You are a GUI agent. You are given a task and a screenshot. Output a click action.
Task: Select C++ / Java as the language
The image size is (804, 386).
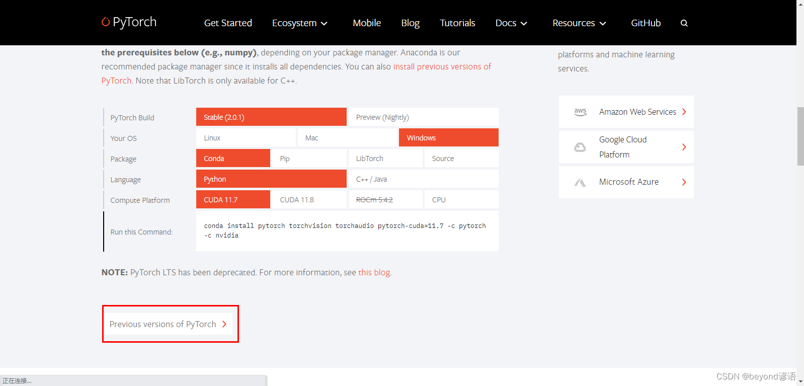click(x=424, y=179)
